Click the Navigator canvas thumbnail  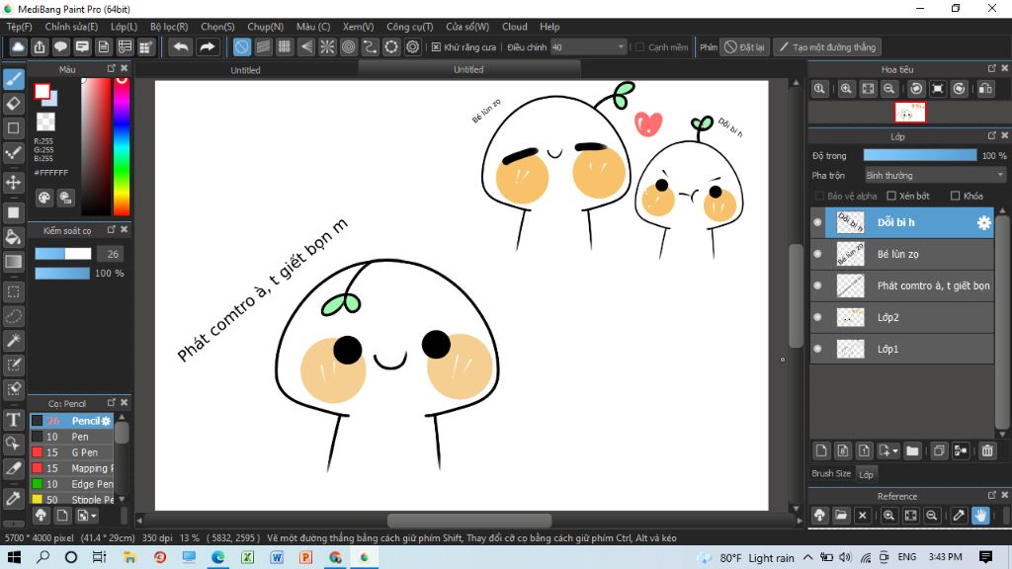coord(910,113)
